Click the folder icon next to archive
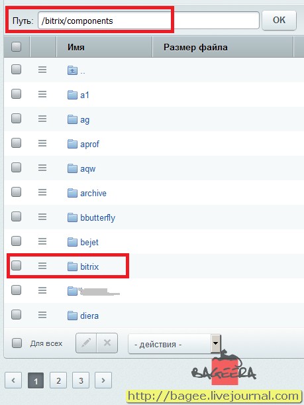This screenshot has height=405, width=304. coord(72,193)
